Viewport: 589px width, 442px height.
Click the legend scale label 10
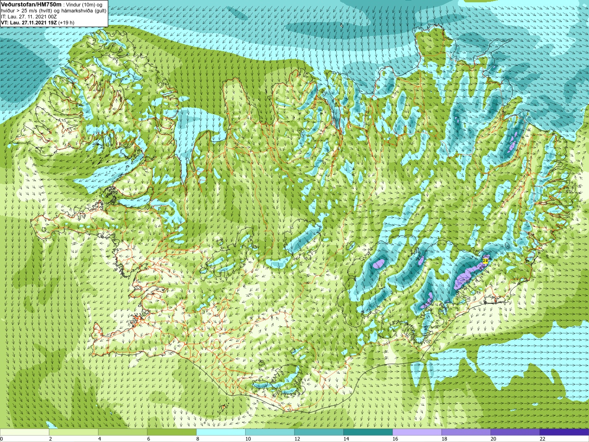(x=248, y=439)
